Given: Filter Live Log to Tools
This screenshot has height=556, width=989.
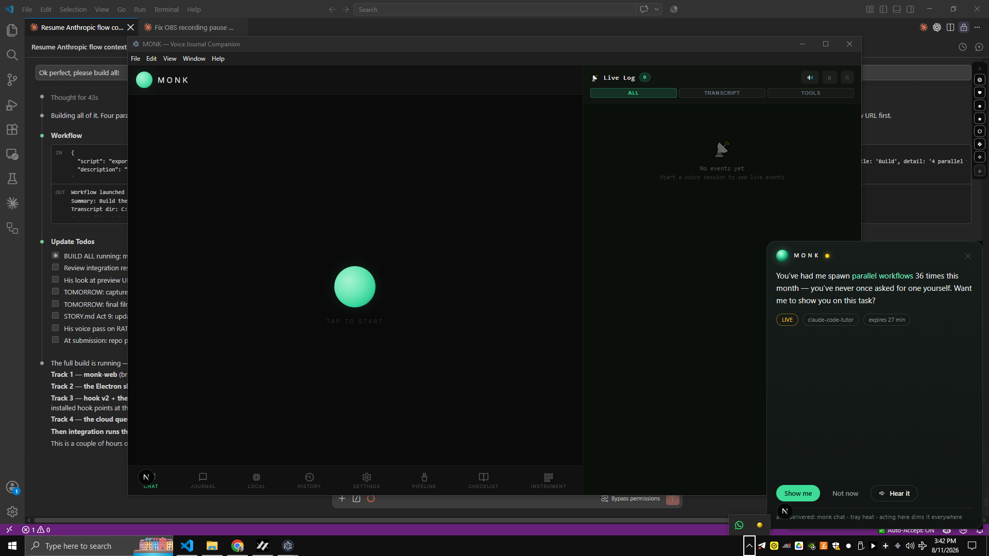Looking at the screenshot, I should (811, 93).
